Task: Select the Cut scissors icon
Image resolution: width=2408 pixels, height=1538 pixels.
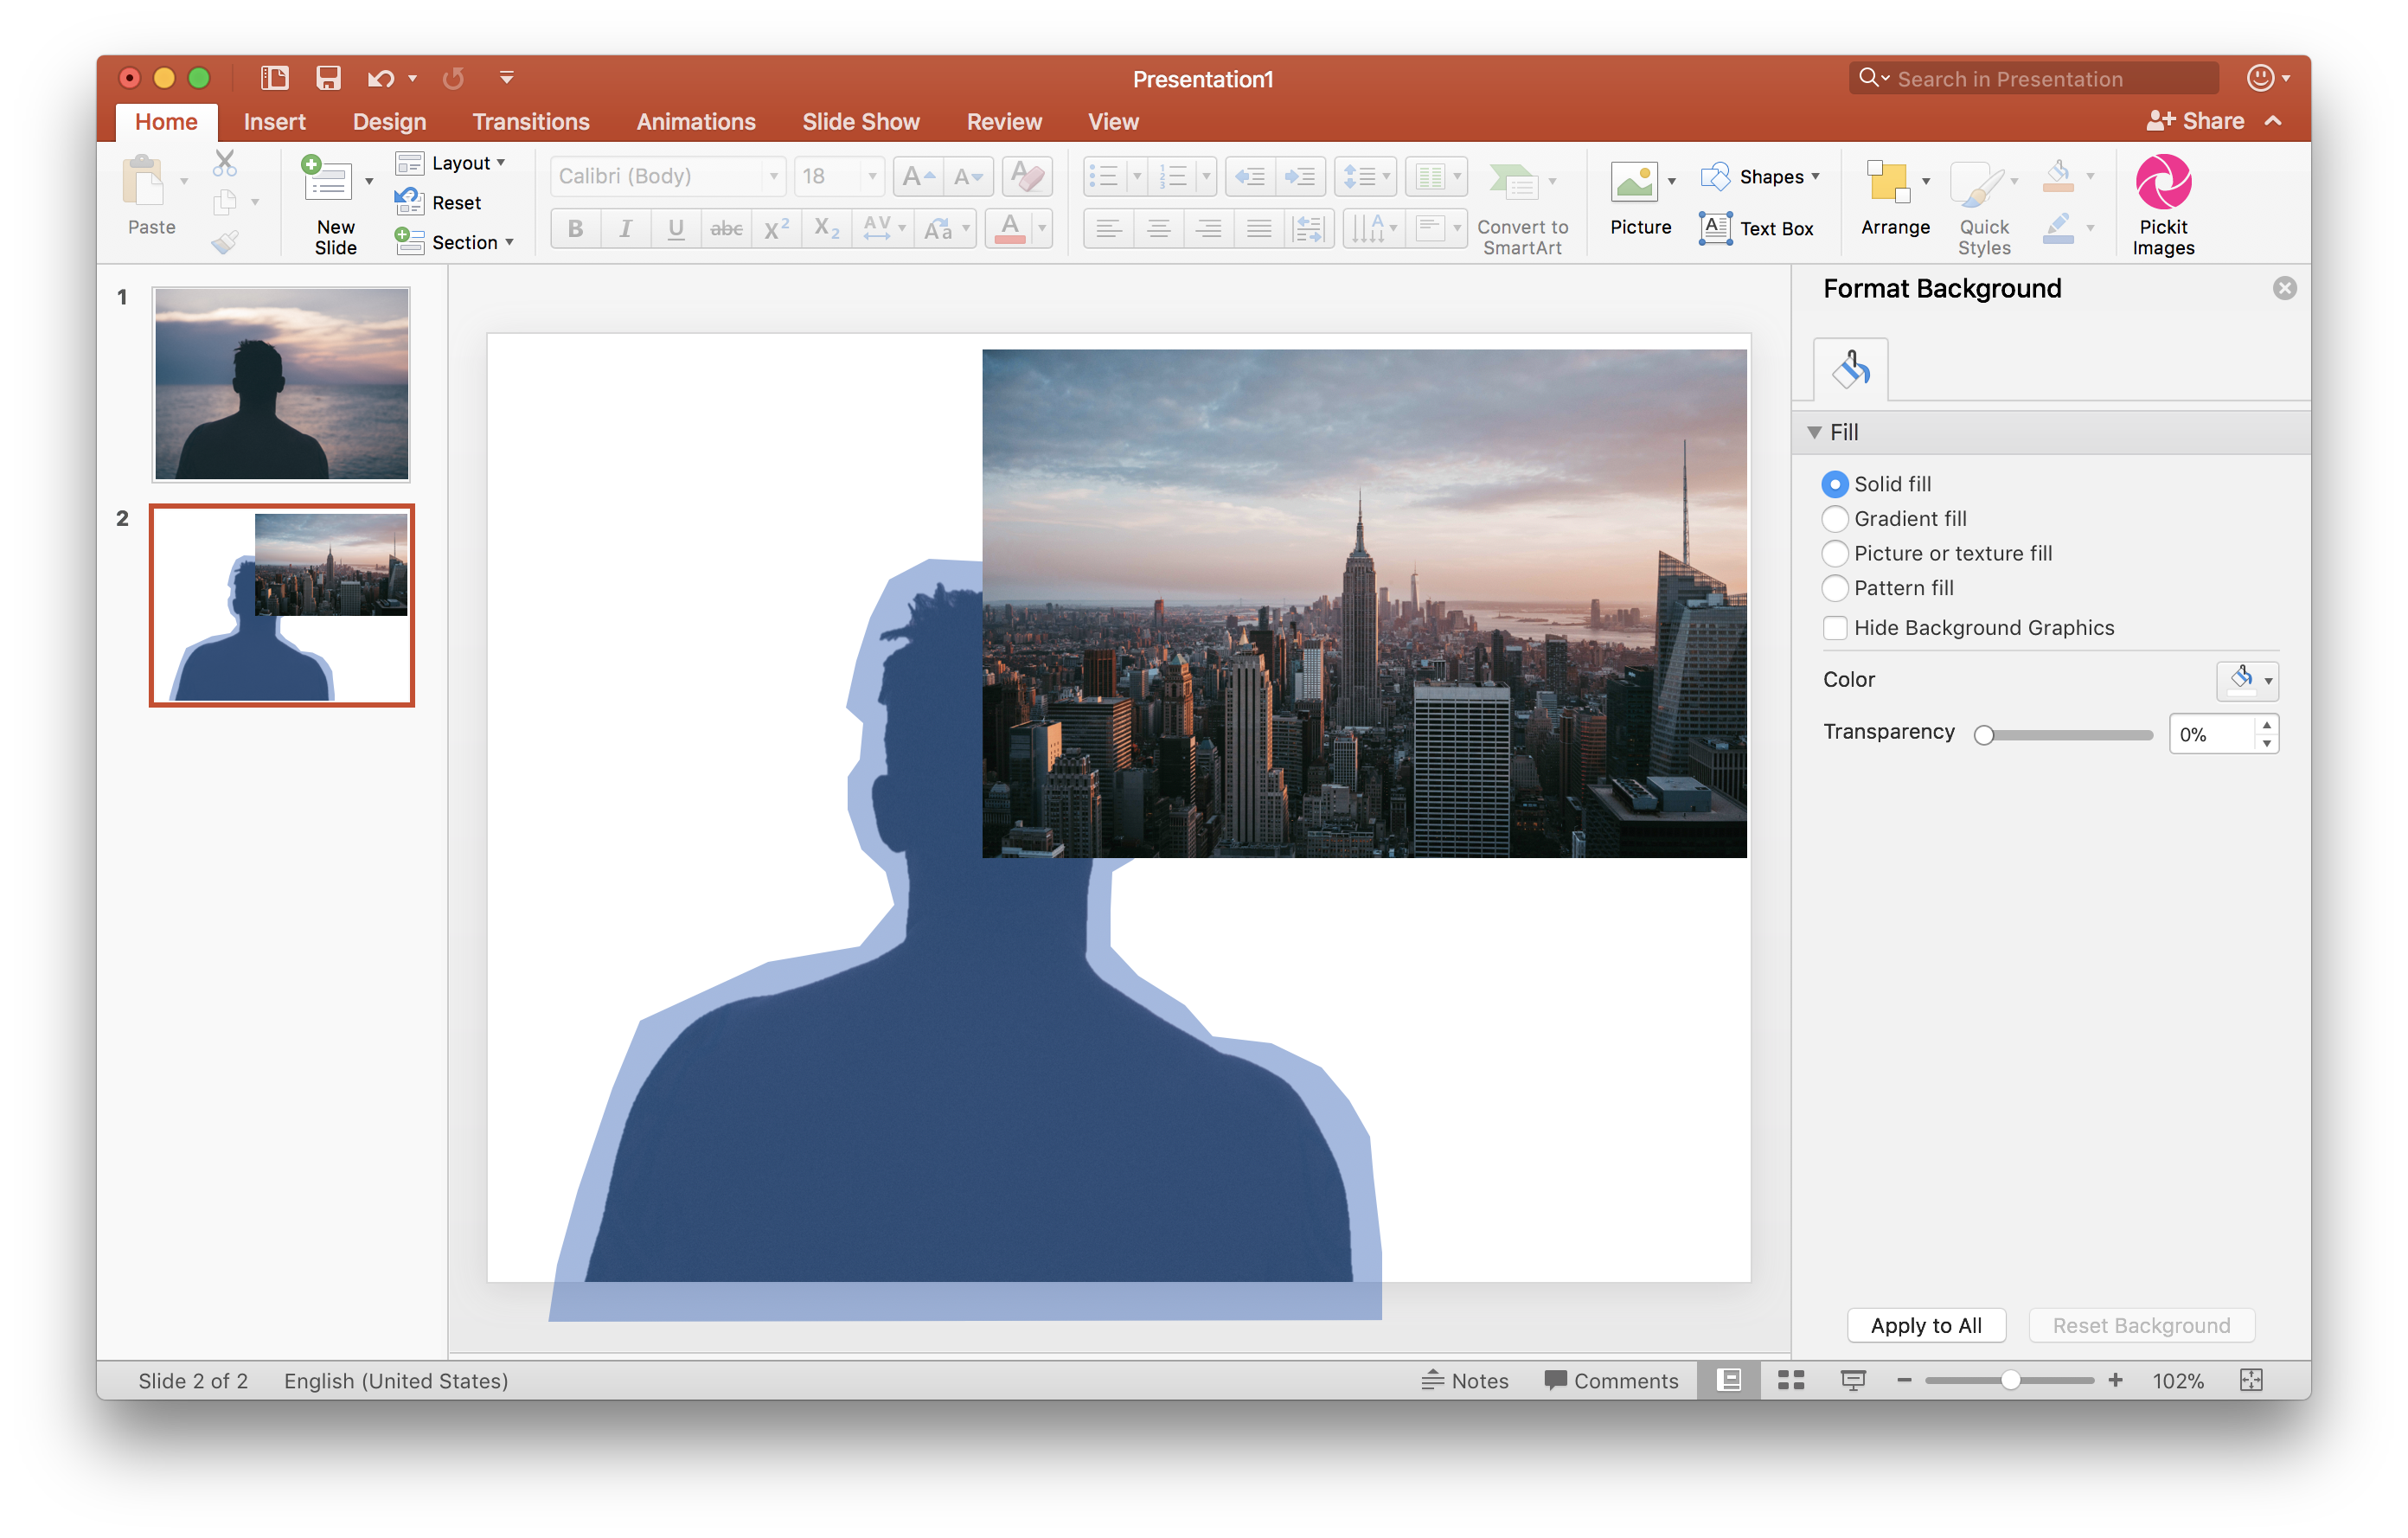Action: pyautogui.click(x=225, y=163)
